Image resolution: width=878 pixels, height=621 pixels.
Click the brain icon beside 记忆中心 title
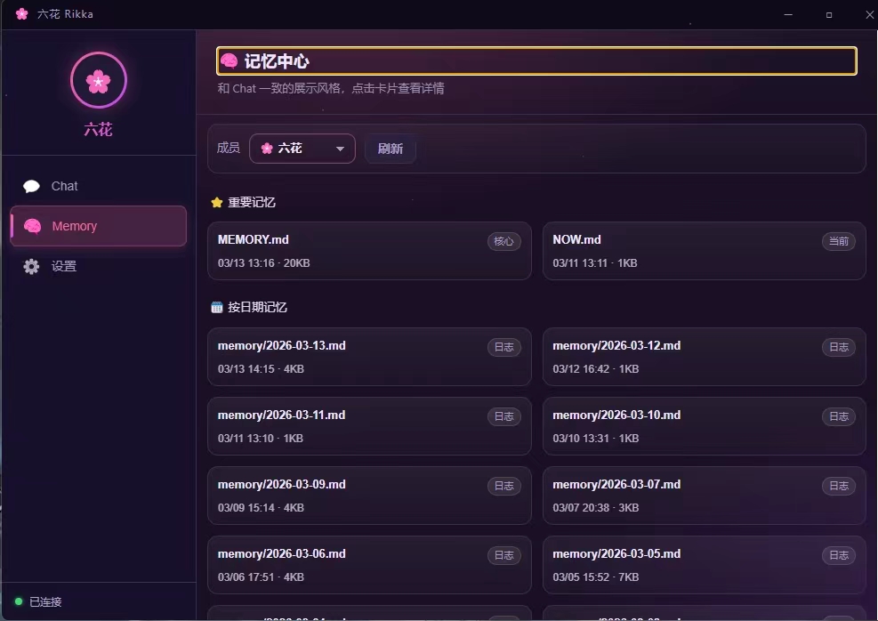click(230, 61)
